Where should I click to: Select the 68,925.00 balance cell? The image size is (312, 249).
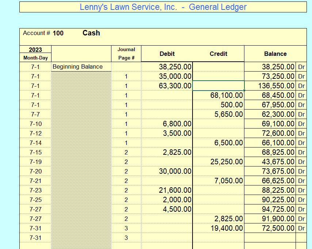coord(270,152)
